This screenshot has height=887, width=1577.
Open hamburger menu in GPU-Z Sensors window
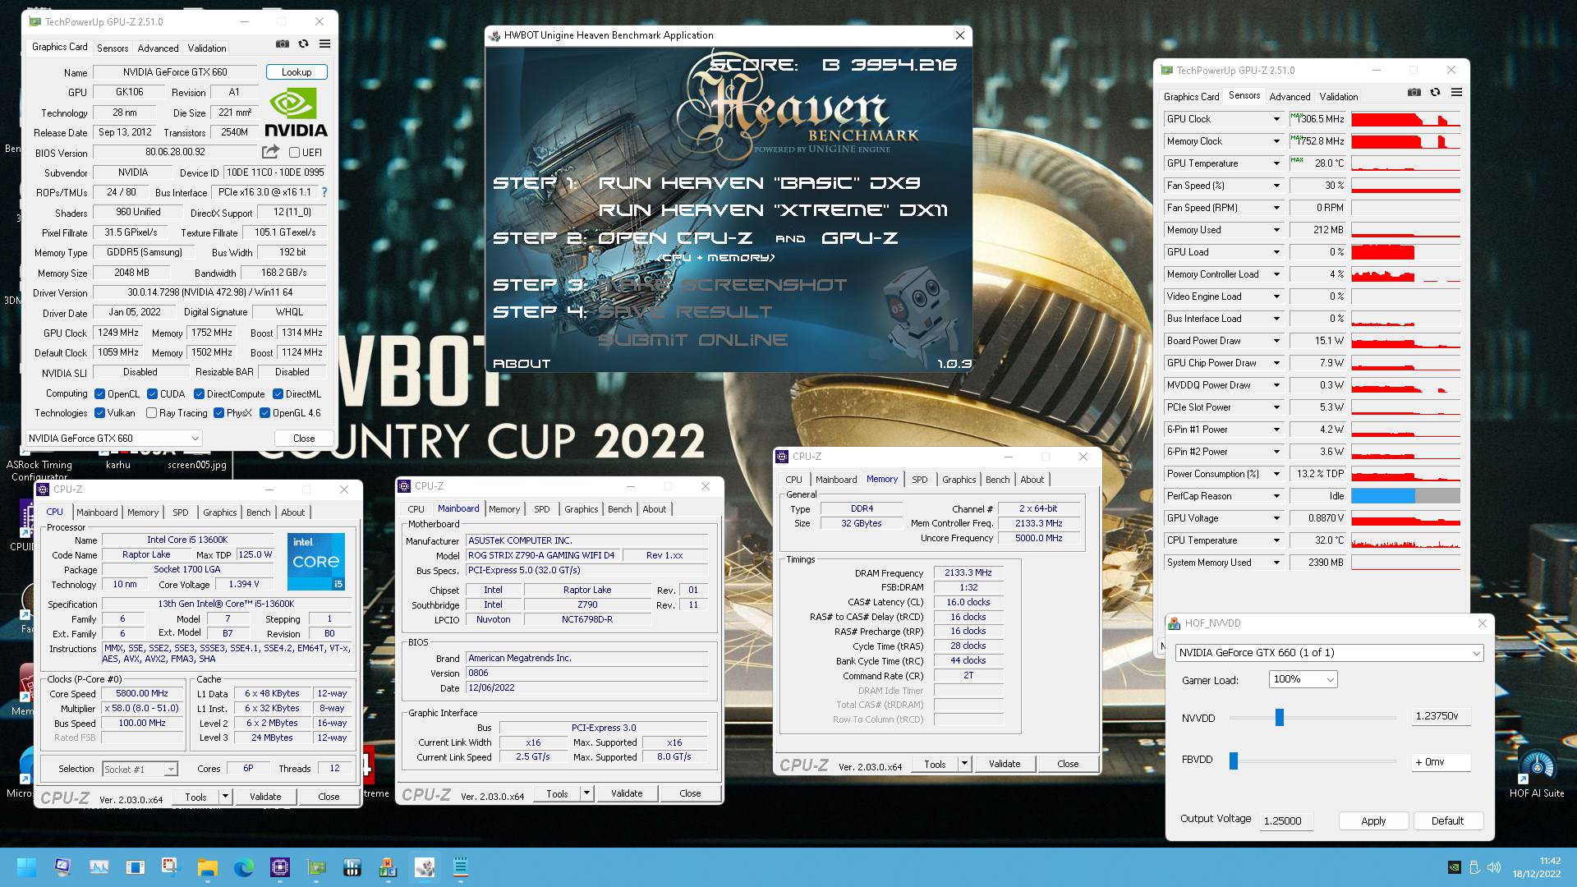pos(1456,92)
